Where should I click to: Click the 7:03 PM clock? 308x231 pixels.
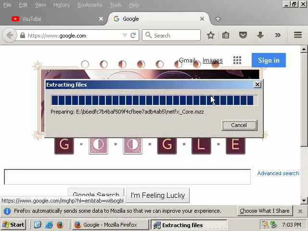click(292, 225)
